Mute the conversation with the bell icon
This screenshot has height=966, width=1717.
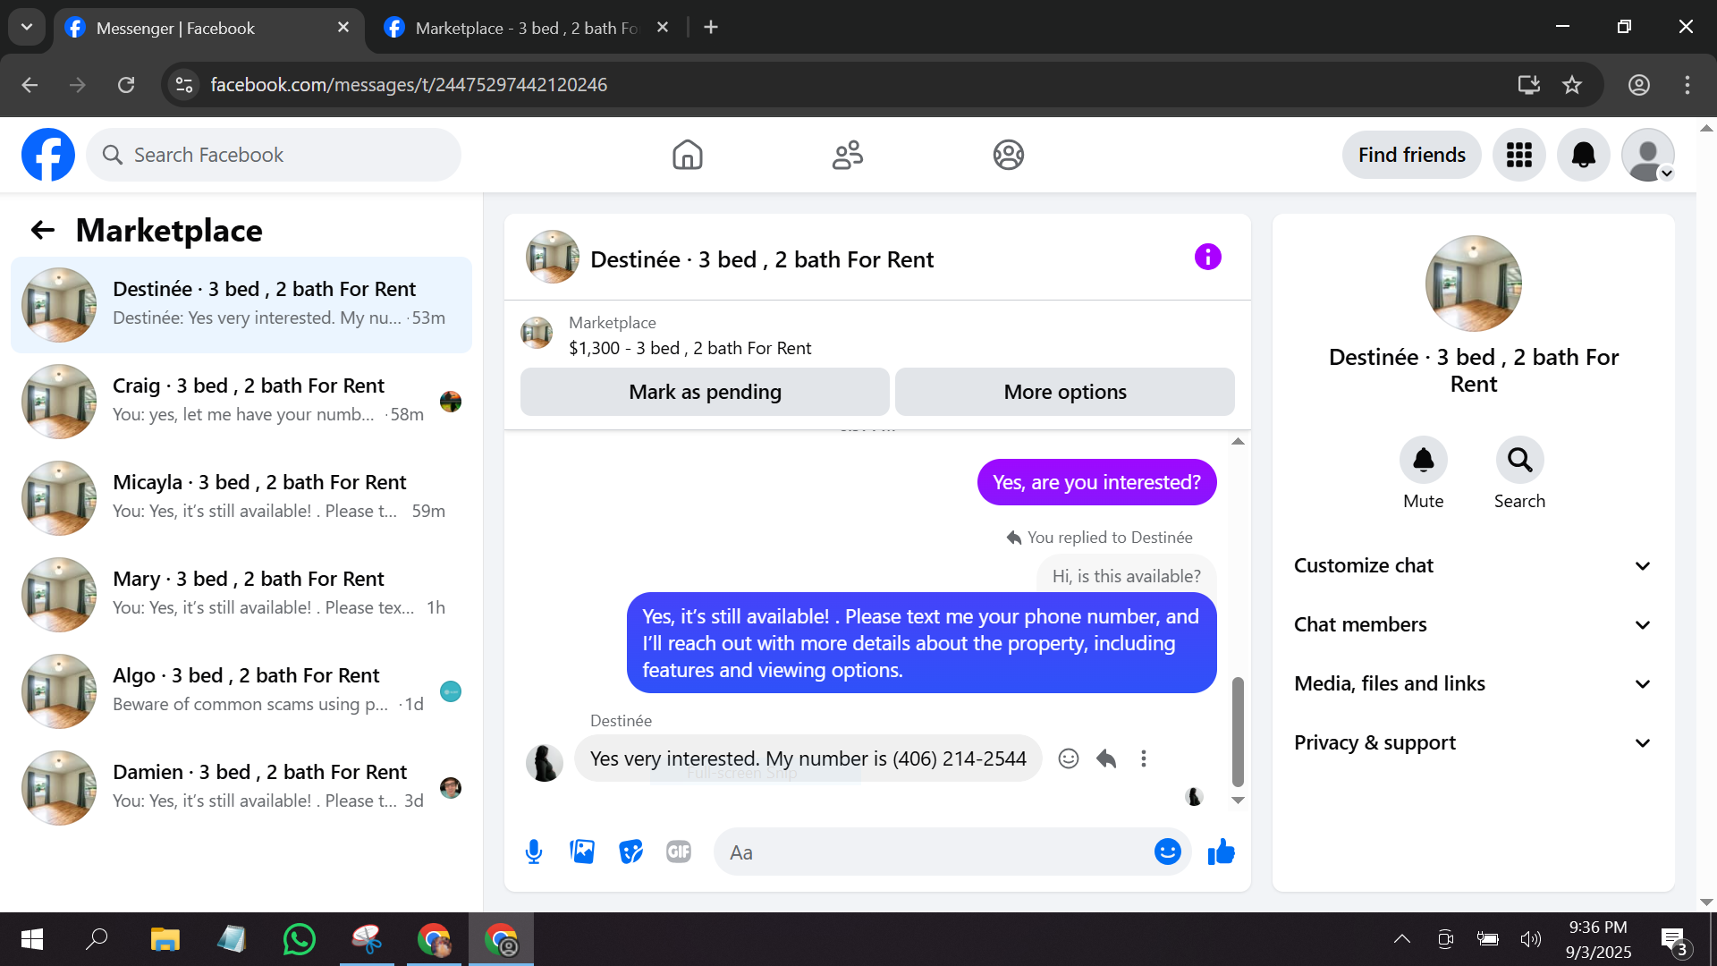(x=1424, y=460)
